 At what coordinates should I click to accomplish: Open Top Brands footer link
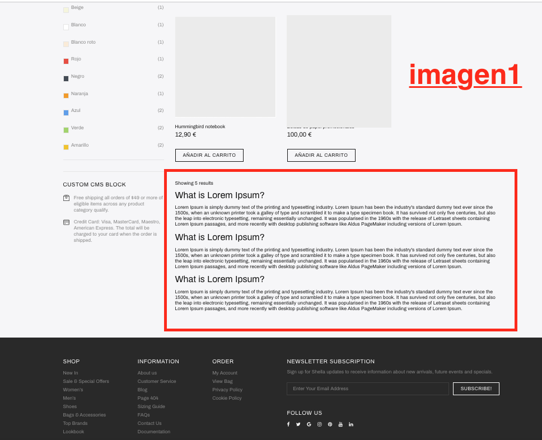click(x=75, y=423)
